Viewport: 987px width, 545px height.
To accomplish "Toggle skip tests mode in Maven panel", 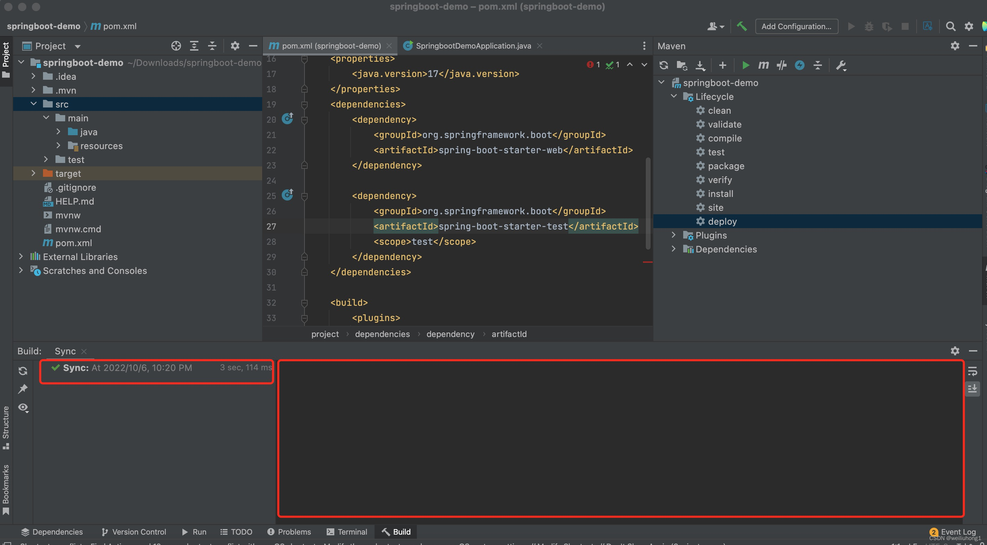I will pos(782,65).
